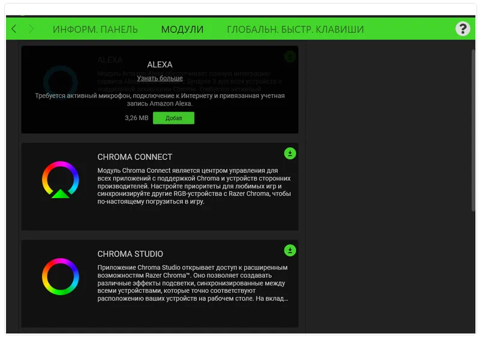Click the Chroma Connect rainbow logo

coord(61,180)
